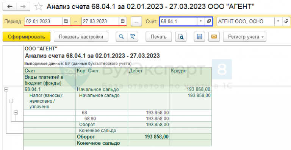Add report to favorites with star icon

pos(39,7)
